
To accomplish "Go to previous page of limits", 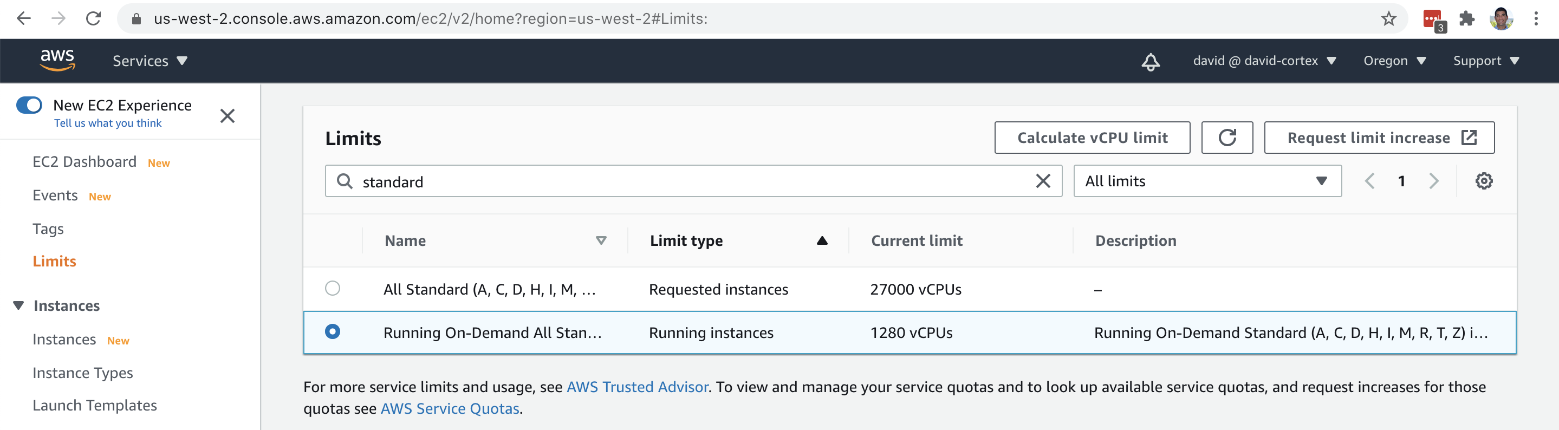I will 1369,181.
